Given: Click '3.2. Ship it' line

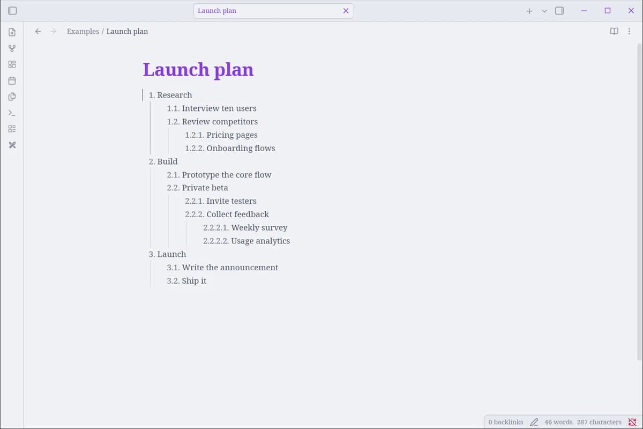Looking at the screenshot, I should click(x=186, y=280).
